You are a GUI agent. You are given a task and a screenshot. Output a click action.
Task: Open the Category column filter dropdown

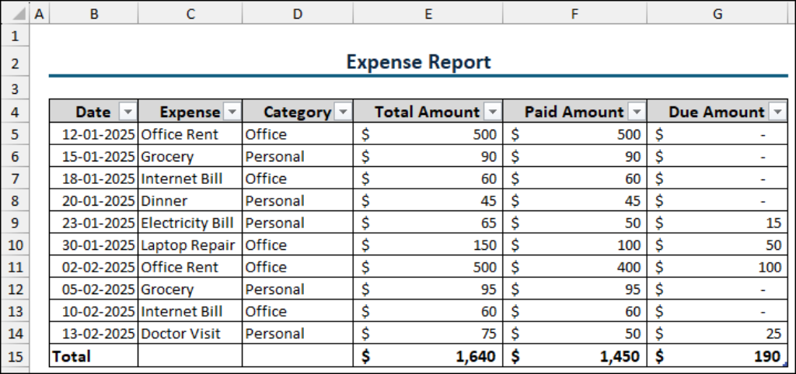tap(344, 111)
